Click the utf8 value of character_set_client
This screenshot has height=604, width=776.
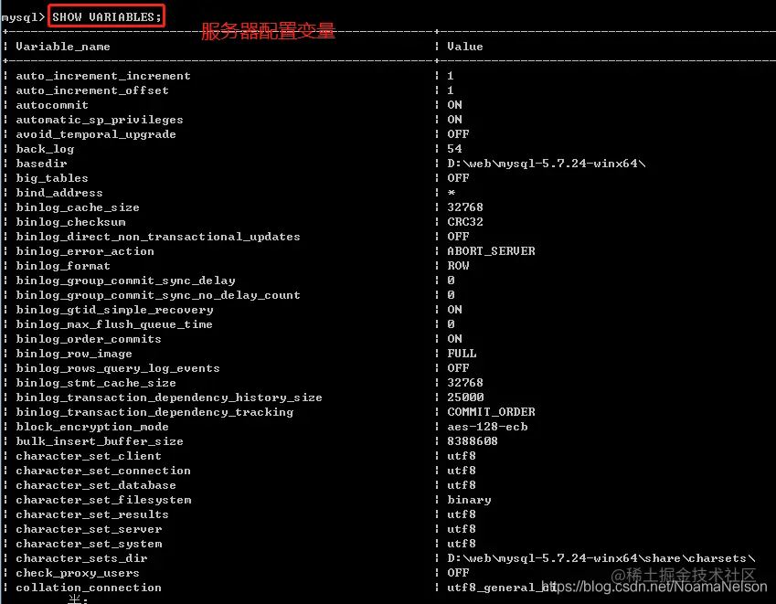[x=462, y=456]
